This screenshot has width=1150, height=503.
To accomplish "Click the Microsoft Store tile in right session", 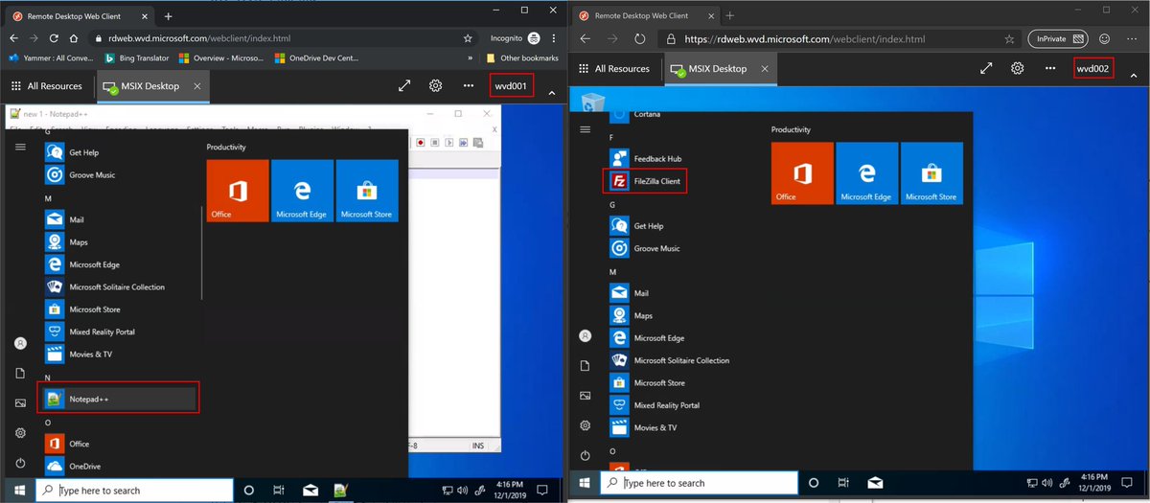I will tap(931, 173).
